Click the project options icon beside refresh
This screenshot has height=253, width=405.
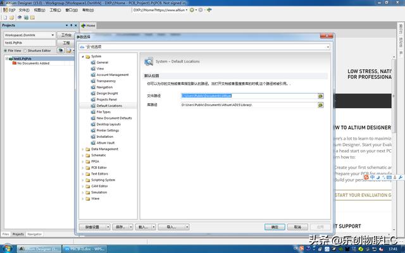(x=69, y=51)
